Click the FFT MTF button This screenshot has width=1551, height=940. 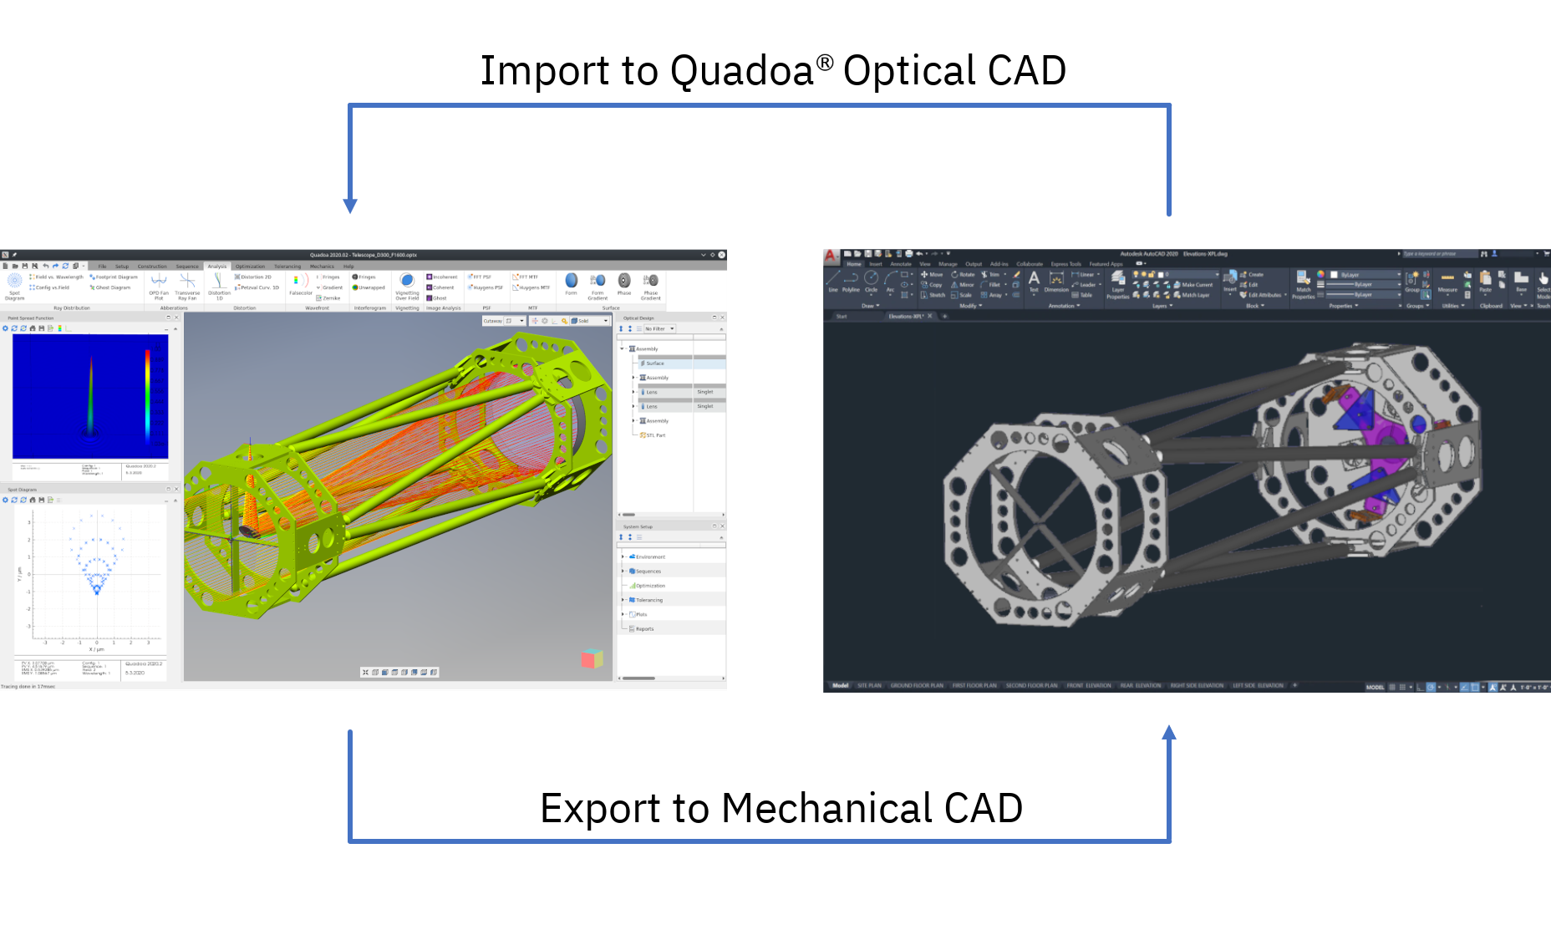[x=526, y=277]
